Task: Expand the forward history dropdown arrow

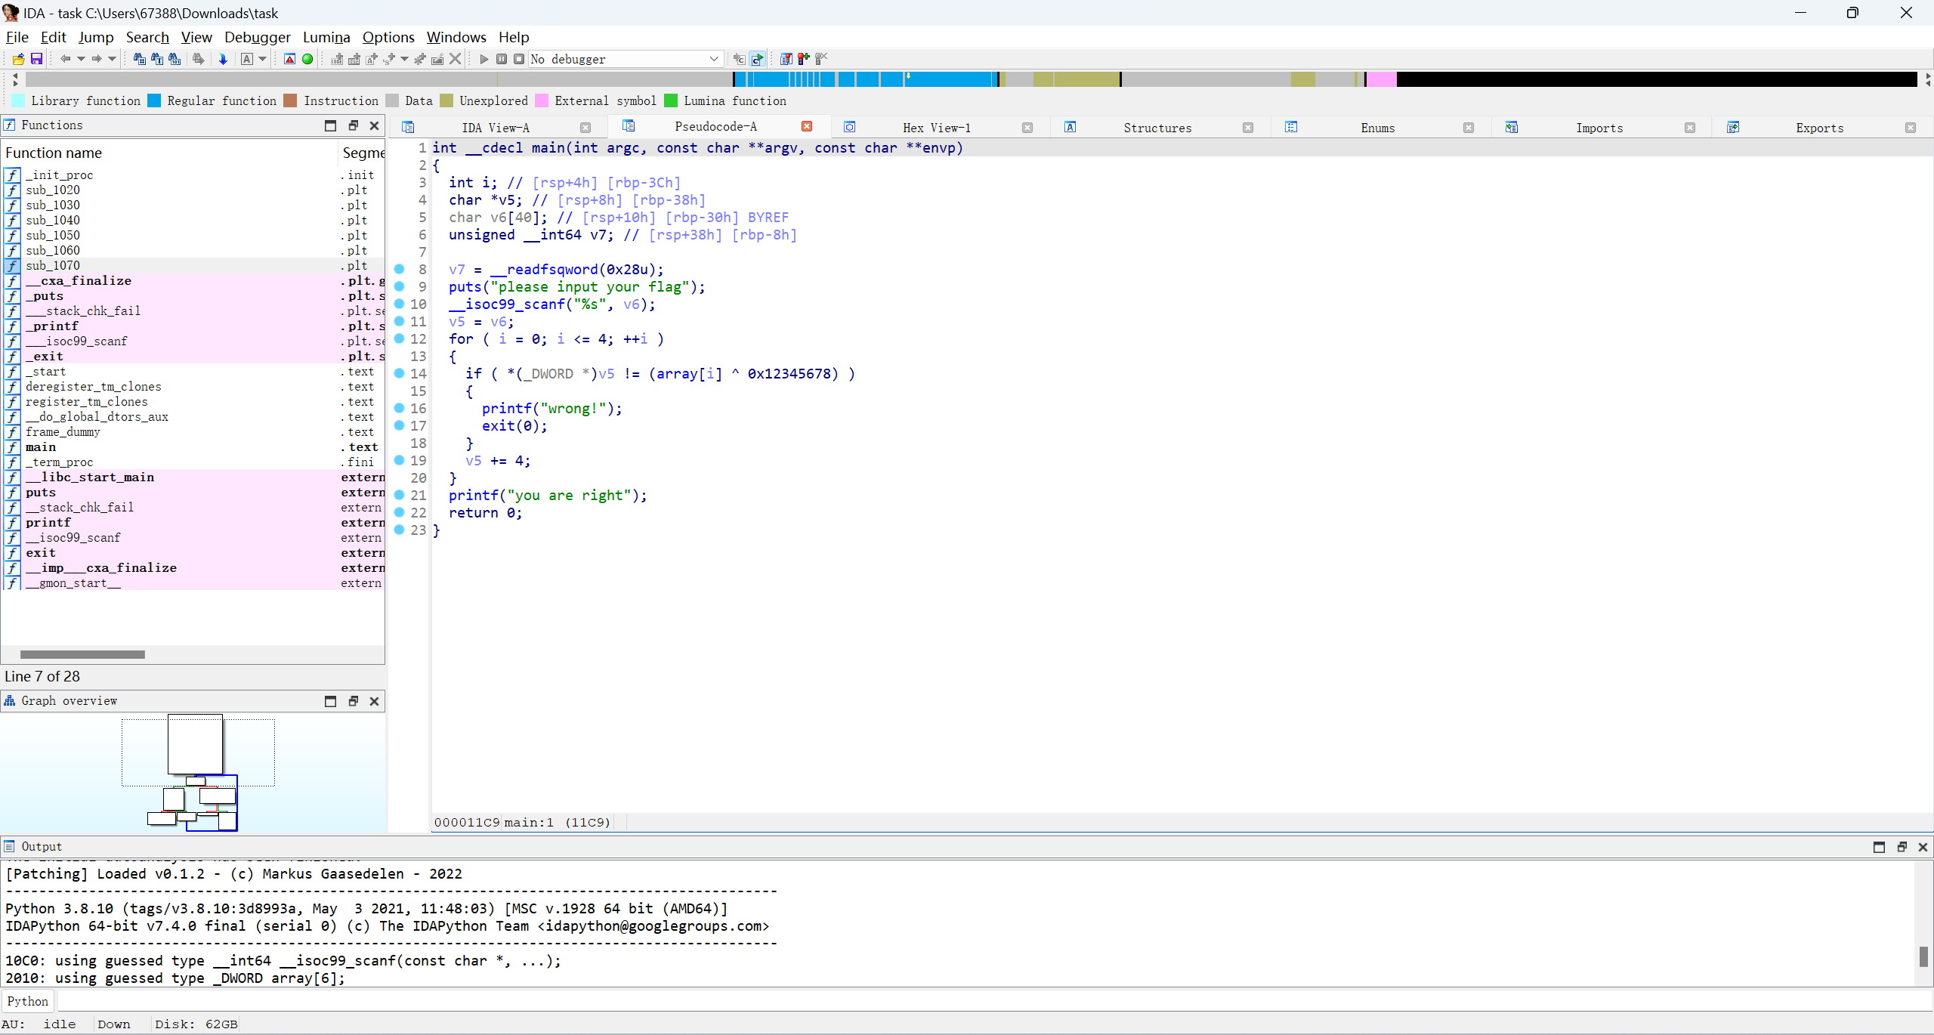Action: click(x=113, y=59)
